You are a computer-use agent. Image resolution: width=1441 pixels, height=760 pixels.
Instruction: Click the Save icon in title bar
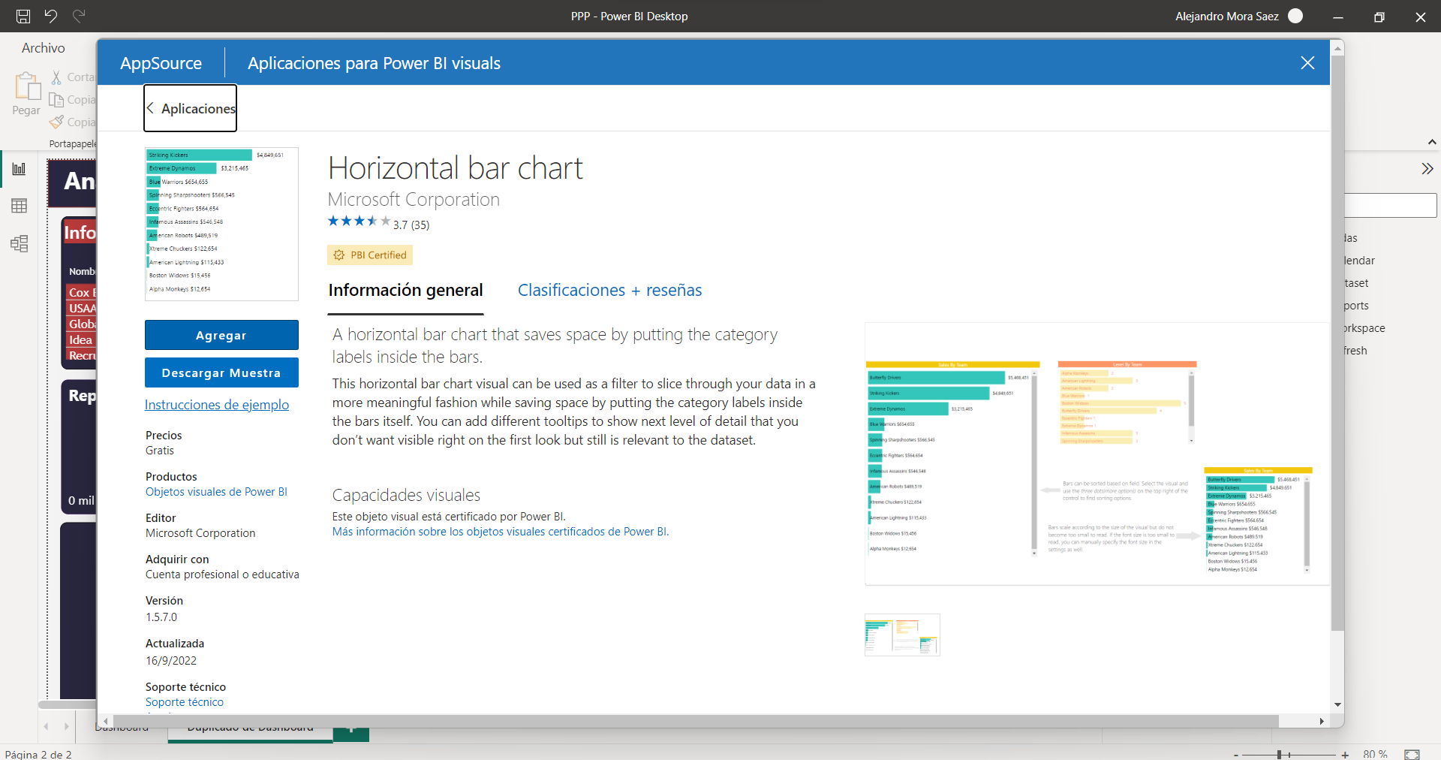pos(23,16)
